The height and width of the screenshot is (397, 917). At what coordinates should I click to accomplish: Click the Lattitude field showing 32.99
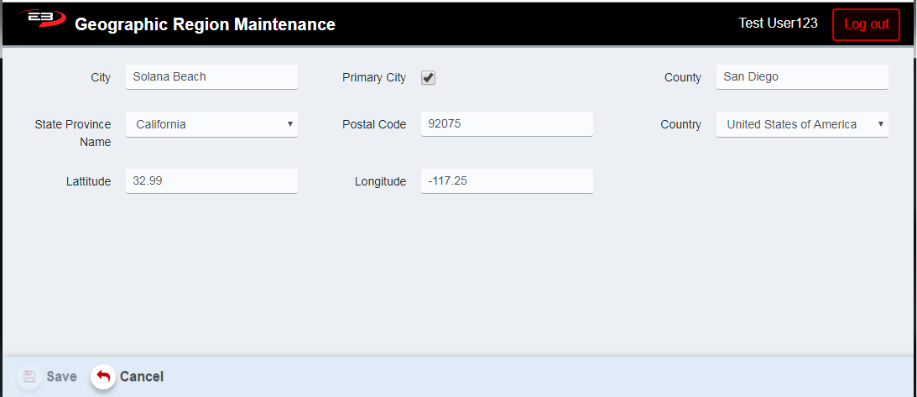(x=211, y=180)
